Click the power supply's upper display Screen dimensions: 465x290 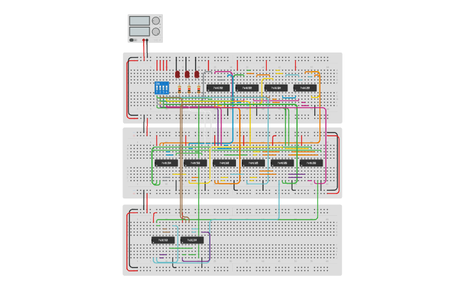(x=139, y=21)
